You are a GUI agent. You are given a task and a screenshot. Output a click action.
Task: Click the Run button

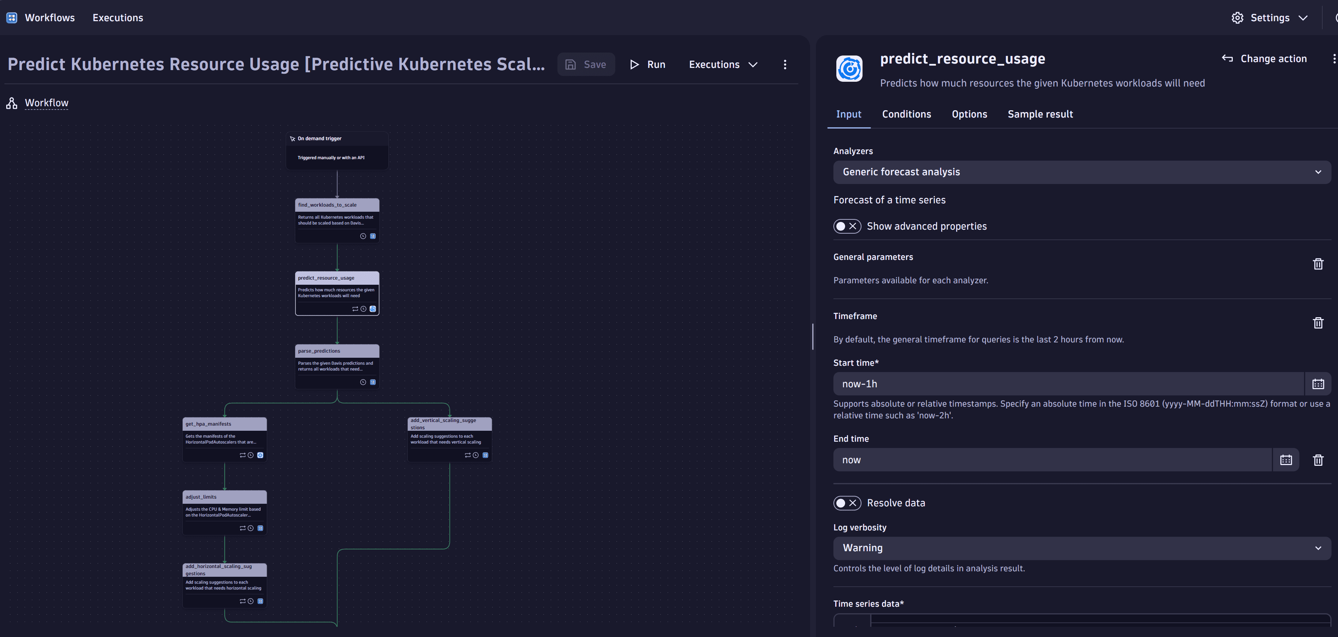coord(650,64)
